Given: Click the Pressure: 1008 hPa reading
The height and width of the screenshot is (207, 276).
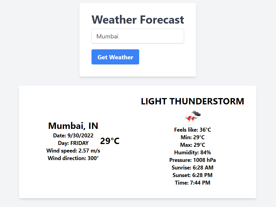Looking at the screenshot, I should point(192,160).
